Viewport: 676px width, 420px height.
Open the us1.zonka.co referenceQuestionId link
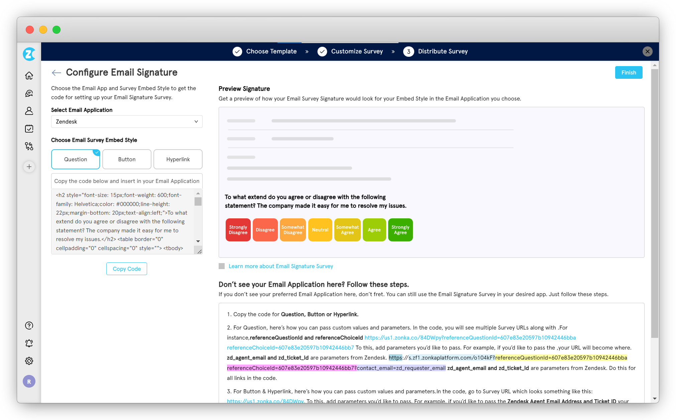coord(470,338)
